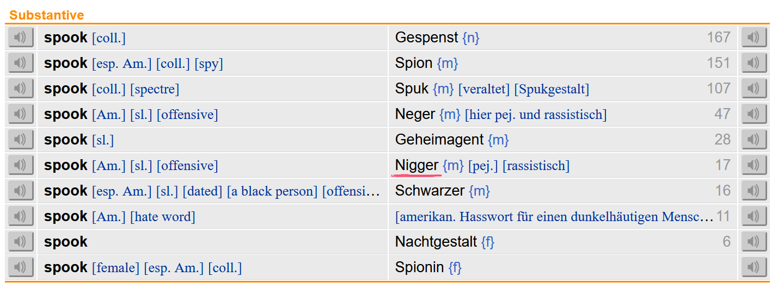Play English audio in the Schwarzer row
784x295 pixels.
(x=21, y=191)
